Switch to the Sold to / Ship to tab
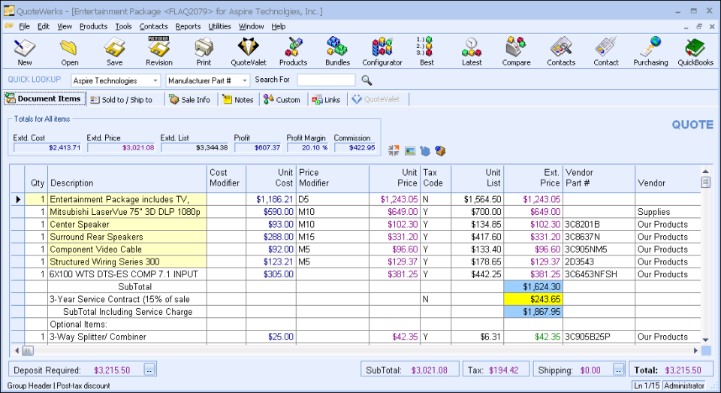The image size is (721, 393). [x=121, y=100]
